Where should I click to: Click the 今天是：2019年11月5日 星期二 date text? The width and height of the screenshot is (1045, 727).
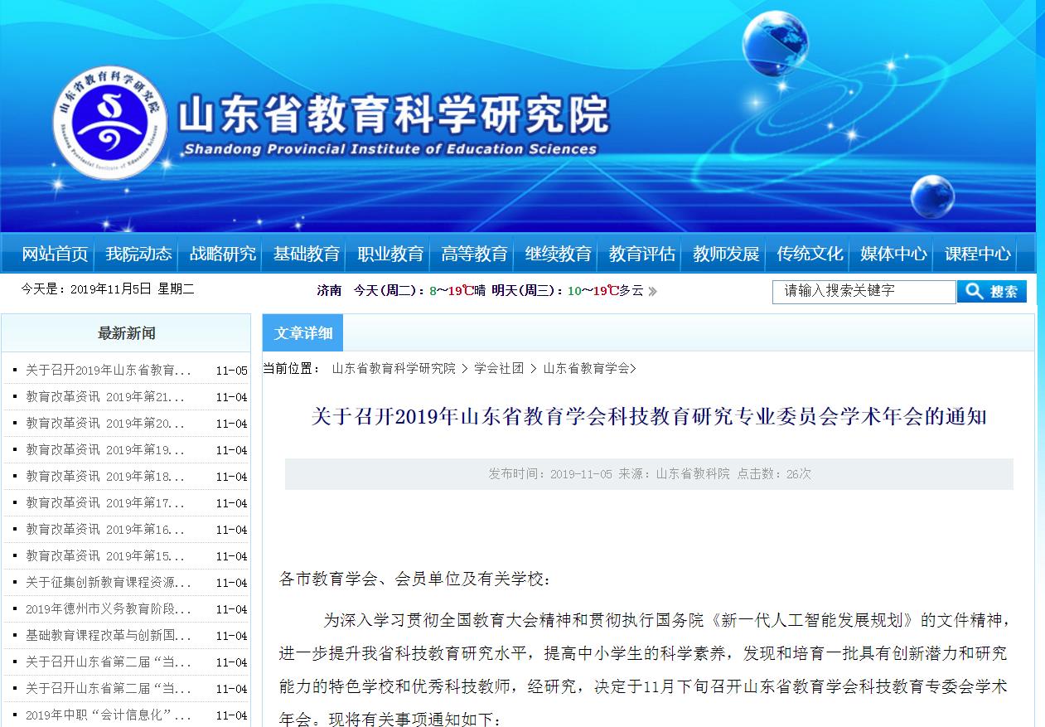coord(108,289)
